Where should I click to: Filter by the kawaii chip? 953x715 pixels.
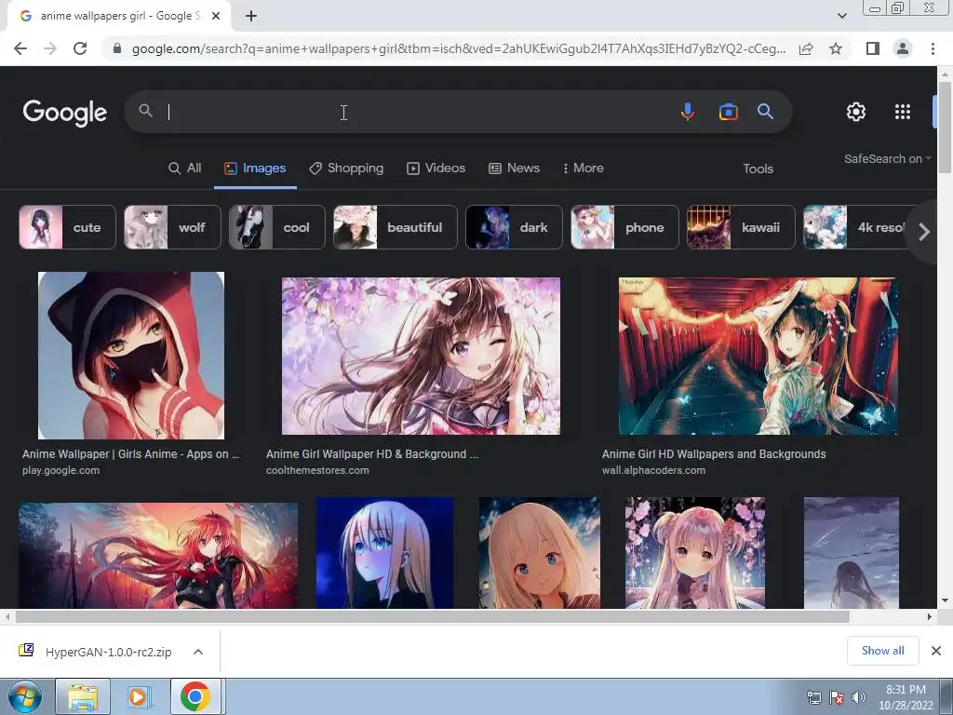pyautogui.click(x=741, y=227)
